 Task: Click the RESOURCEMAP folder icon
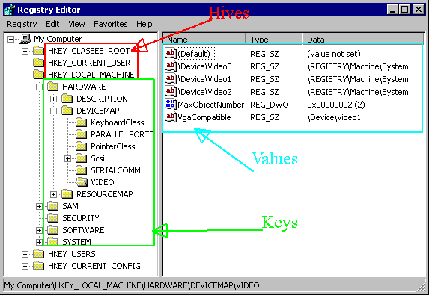pos(67,194)
